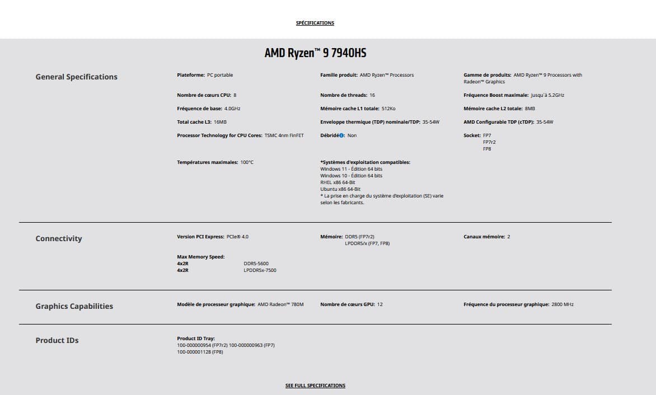Viewport: 656px width, 395px height.
Task: Click product ID 100-000000954 (FP7r2)
Action: click(x=202, y=345)
